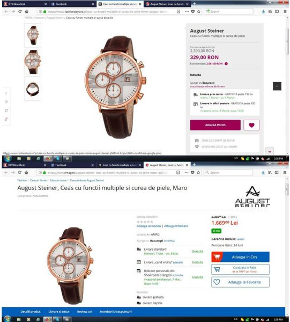Screen dimensions: 290x322
Task: Open hamburger menu in the bottom browser window
Action: tap(285, 172)
